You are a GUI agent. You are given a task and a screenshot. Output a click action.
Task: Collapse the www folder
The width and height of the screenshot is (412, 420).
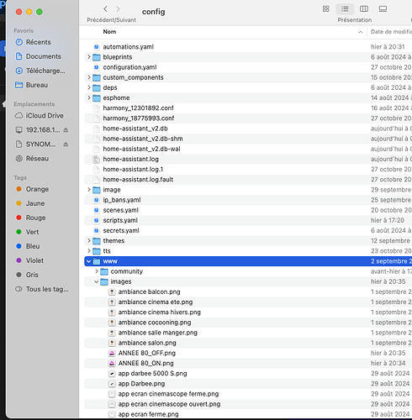89,261
